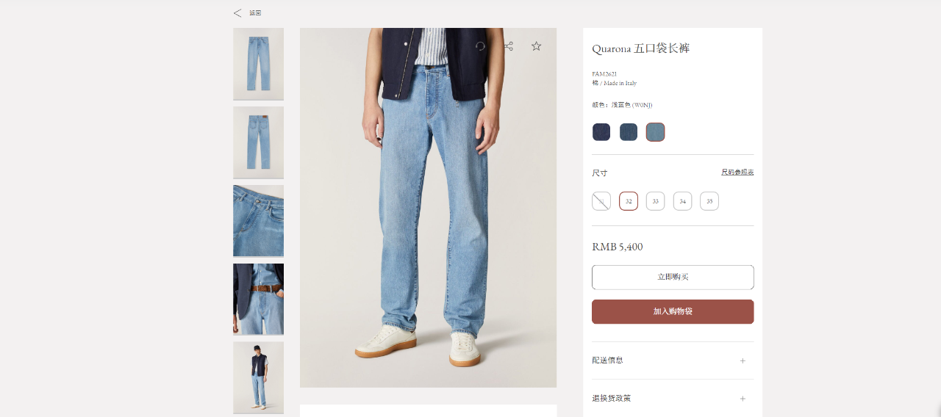Click the 立即购买 button
Screen dimensions: 941x417
673,278
